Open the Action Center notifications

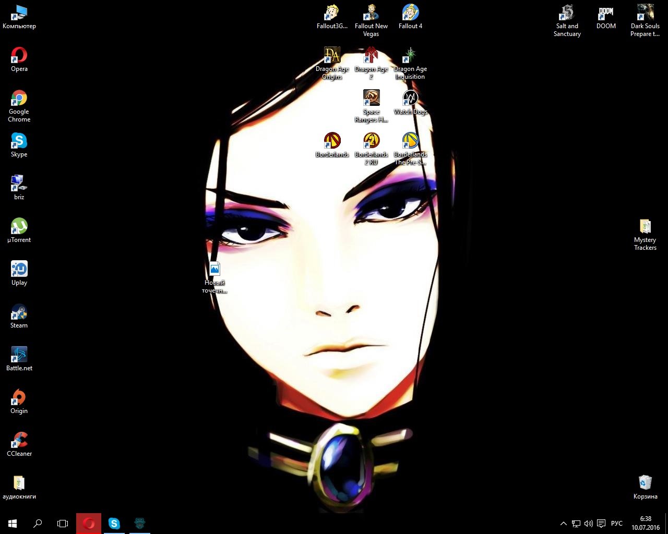click(601, 524)
